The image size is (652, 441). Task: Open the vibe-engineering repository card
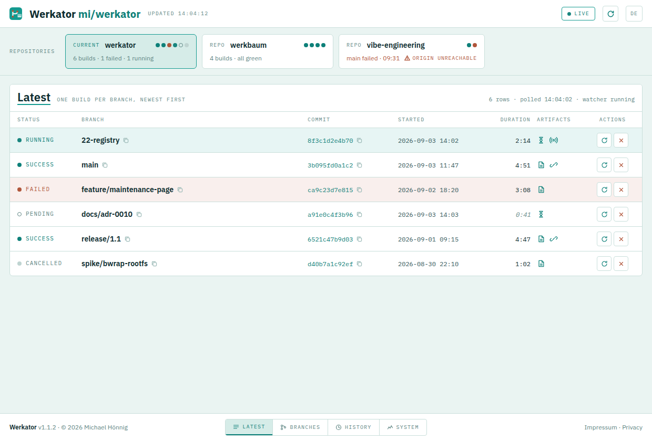point(412,51)
